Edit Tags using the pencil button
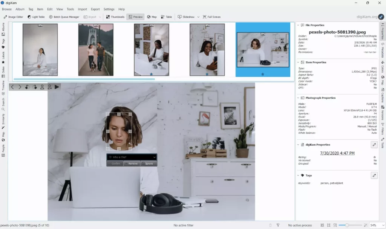Screen dimensions: 386x229 point(374,175)
